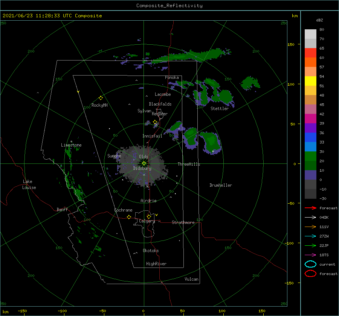The height and width of the screenshot is (316, 339).
Task: Click the white plus marker in ThreeHills storm cell
Action: click(213, 151)
